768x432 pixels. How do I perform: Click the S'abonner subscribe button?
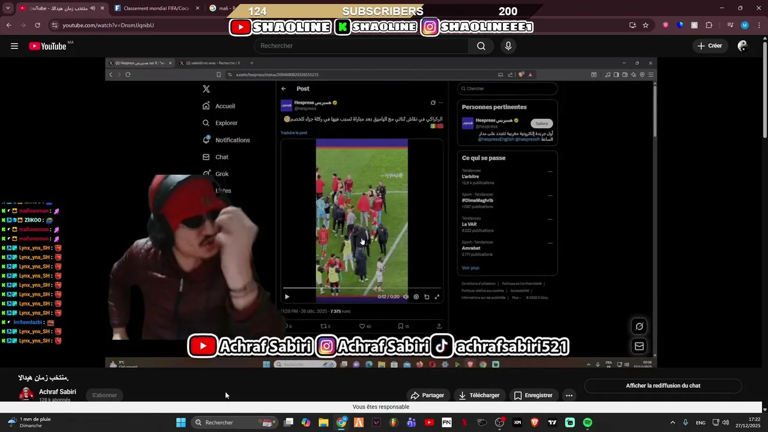click(104, 395)
